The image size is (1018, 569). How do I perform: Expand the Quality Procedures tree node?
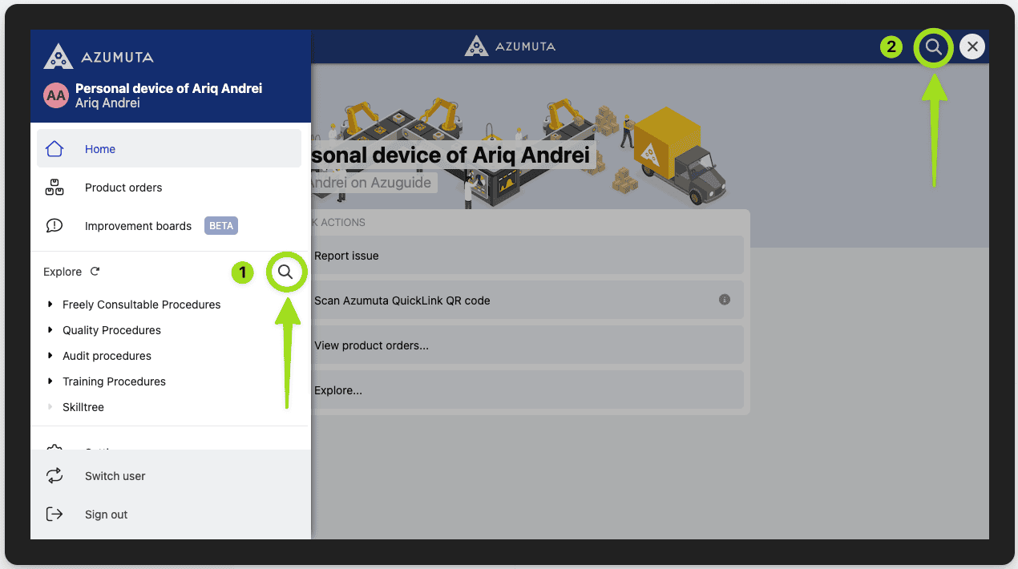(50, 330)
